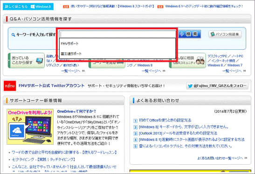This screenshot has height=174, width=255.
Task: Click (2014年7月2日更新) date text
Action: 230,111
